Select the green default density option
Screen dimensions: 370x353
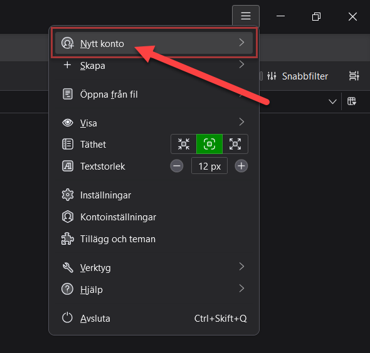[209, 144]
